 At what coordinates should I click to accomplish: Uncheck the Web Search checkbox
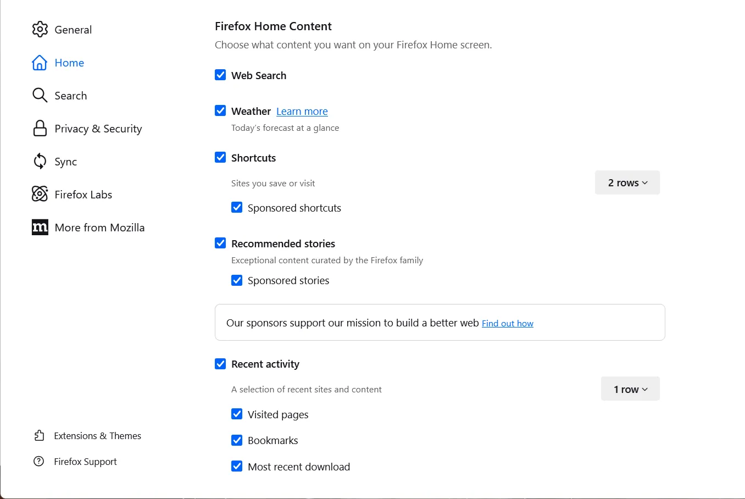click(x=220, y=75)
